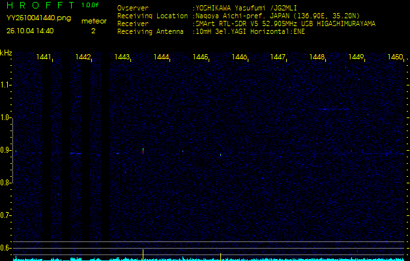The width and height of the screenshot is (410, 261).
Task: Click the 0.6 frequency axis label
Action: click(5, 248)
